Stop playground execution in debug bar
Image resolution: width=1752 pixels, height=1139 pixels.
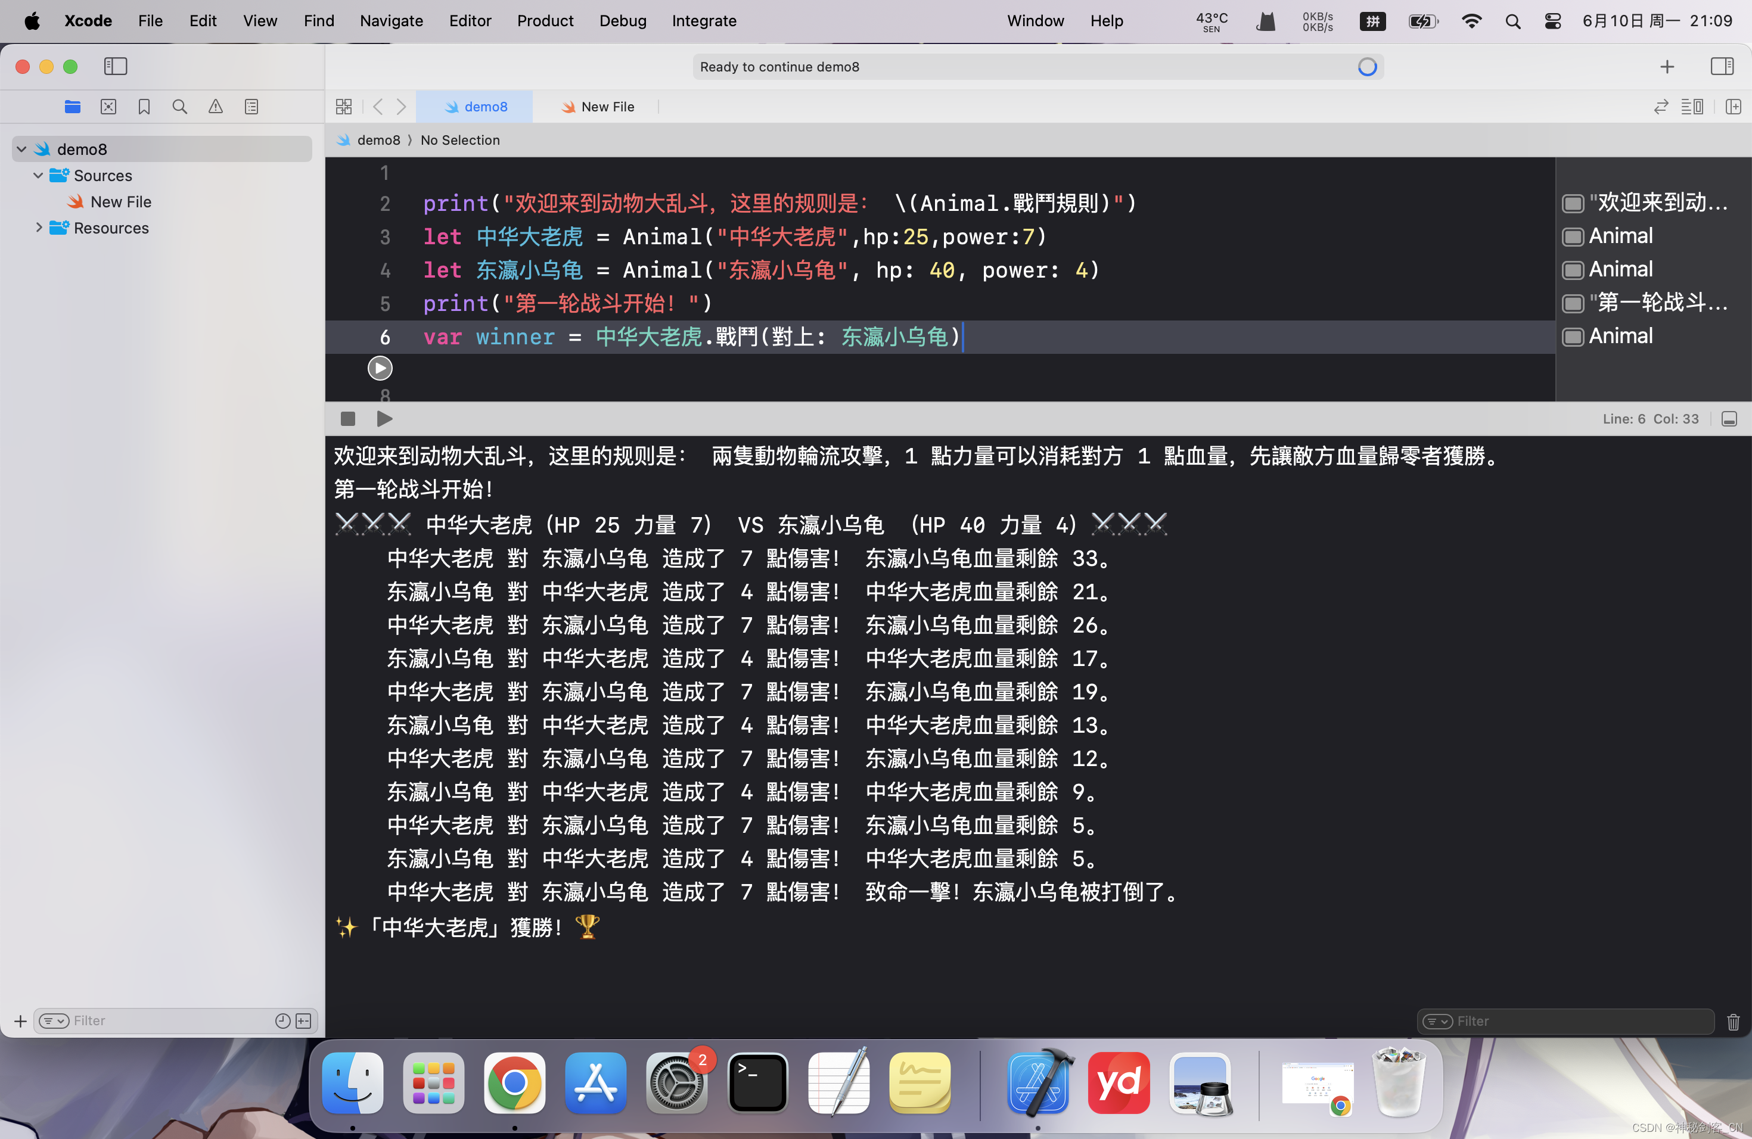click(348, 419)
